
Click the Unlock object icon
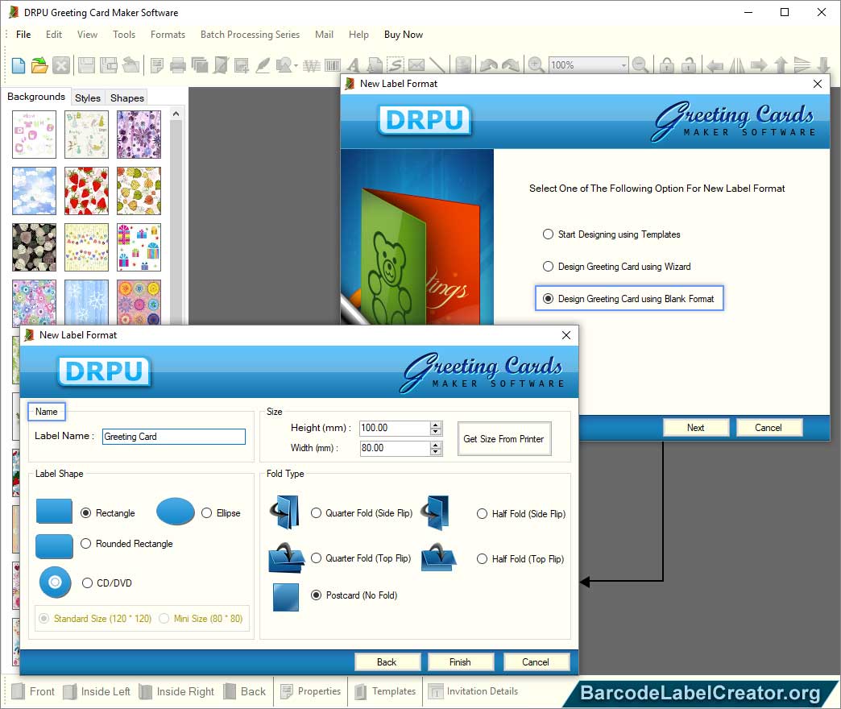pyautogui.click(x=689, y=65)
